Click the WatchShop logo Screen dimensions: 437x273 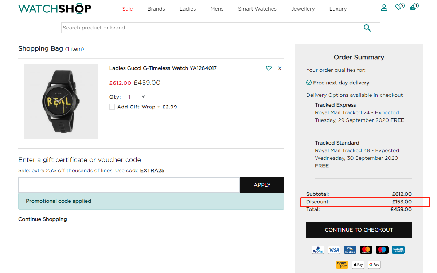point(55,9)
